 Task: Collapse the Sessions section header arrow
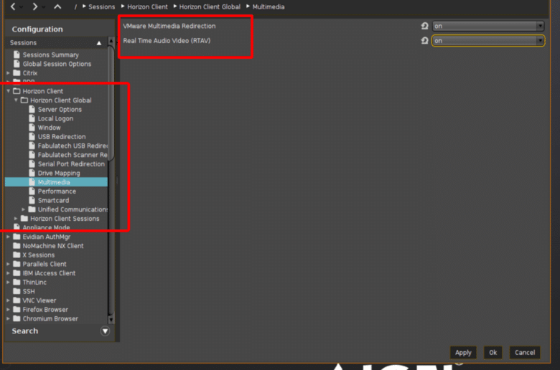[99, 43]
